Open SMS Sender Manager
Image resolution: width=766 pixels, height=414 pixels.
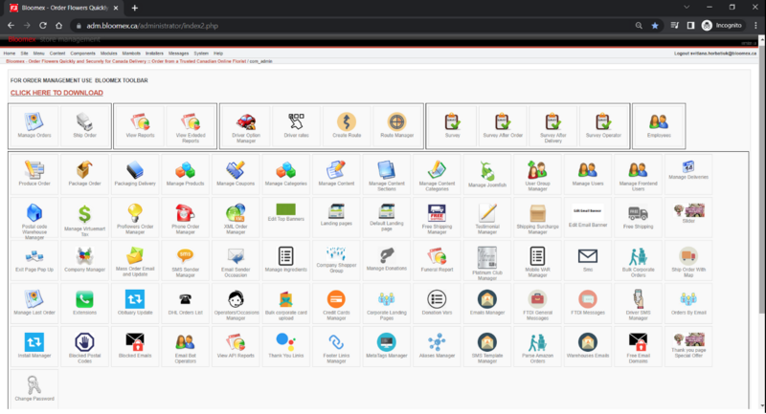click(x=185, y=260)
